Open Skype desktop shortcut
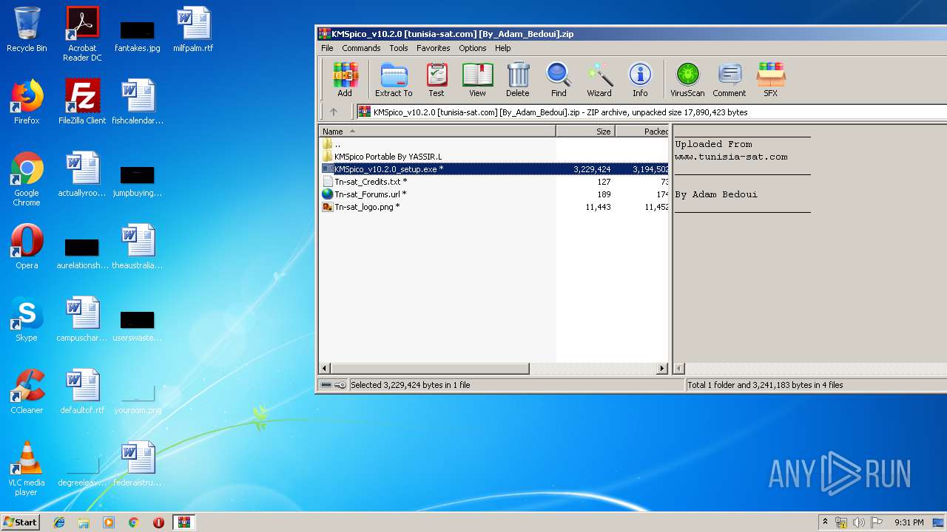 (x=27, y=319)
